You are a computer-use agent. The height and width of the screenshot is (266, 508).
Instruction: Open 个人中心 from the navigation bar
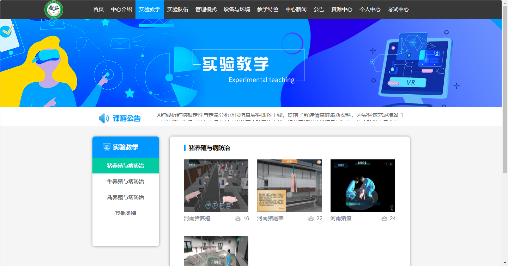(x=370, y=9)
